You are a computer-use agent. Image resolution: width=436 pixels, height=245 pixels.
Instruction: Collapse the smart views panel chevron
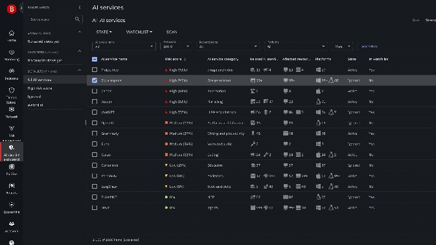tap(80, 8)
